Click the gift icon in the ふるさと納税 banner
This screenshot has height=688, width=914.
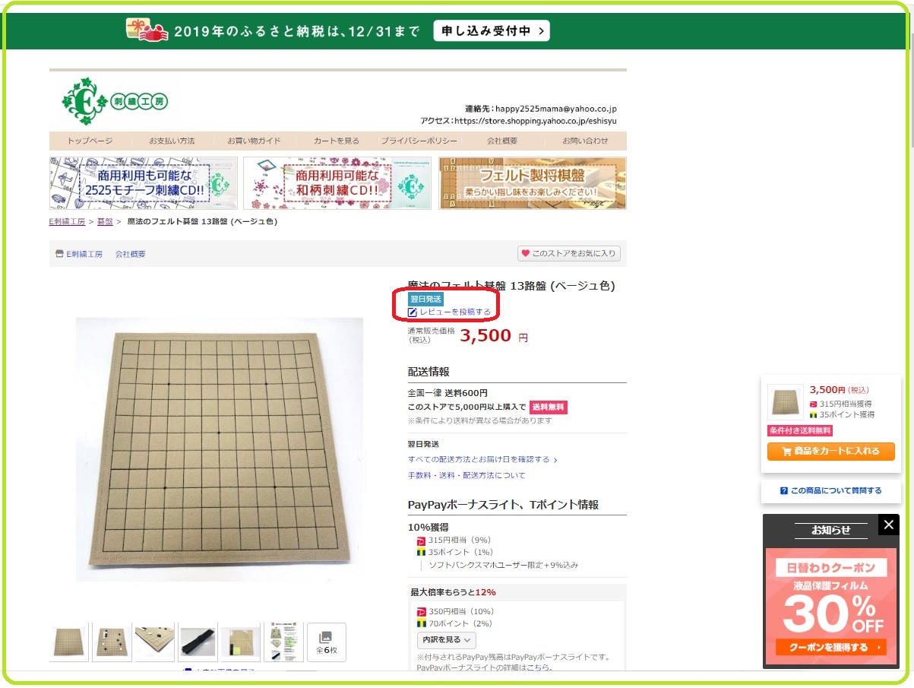click(x=147, y=30)
